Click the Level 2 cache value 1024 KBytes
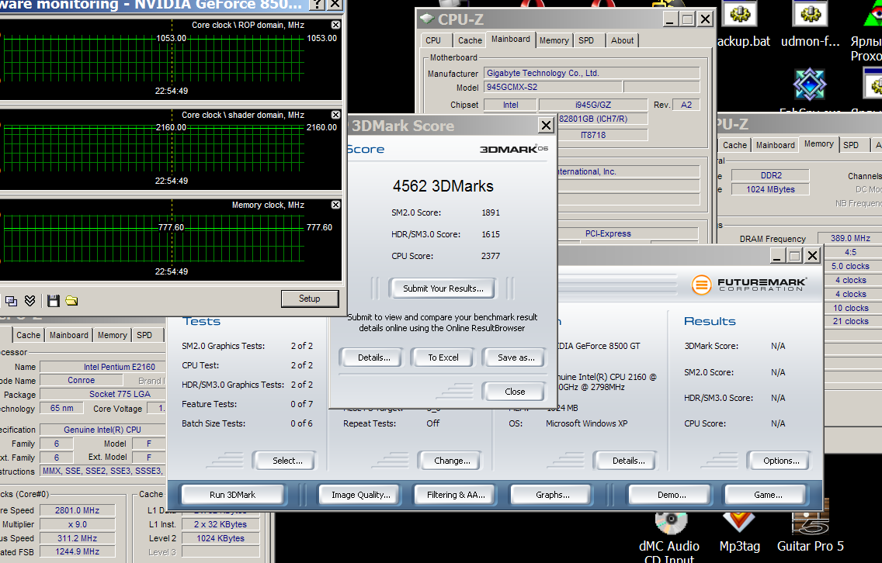Screen dimensions: 882x563 pyautogui.click(x=220, y=538)
